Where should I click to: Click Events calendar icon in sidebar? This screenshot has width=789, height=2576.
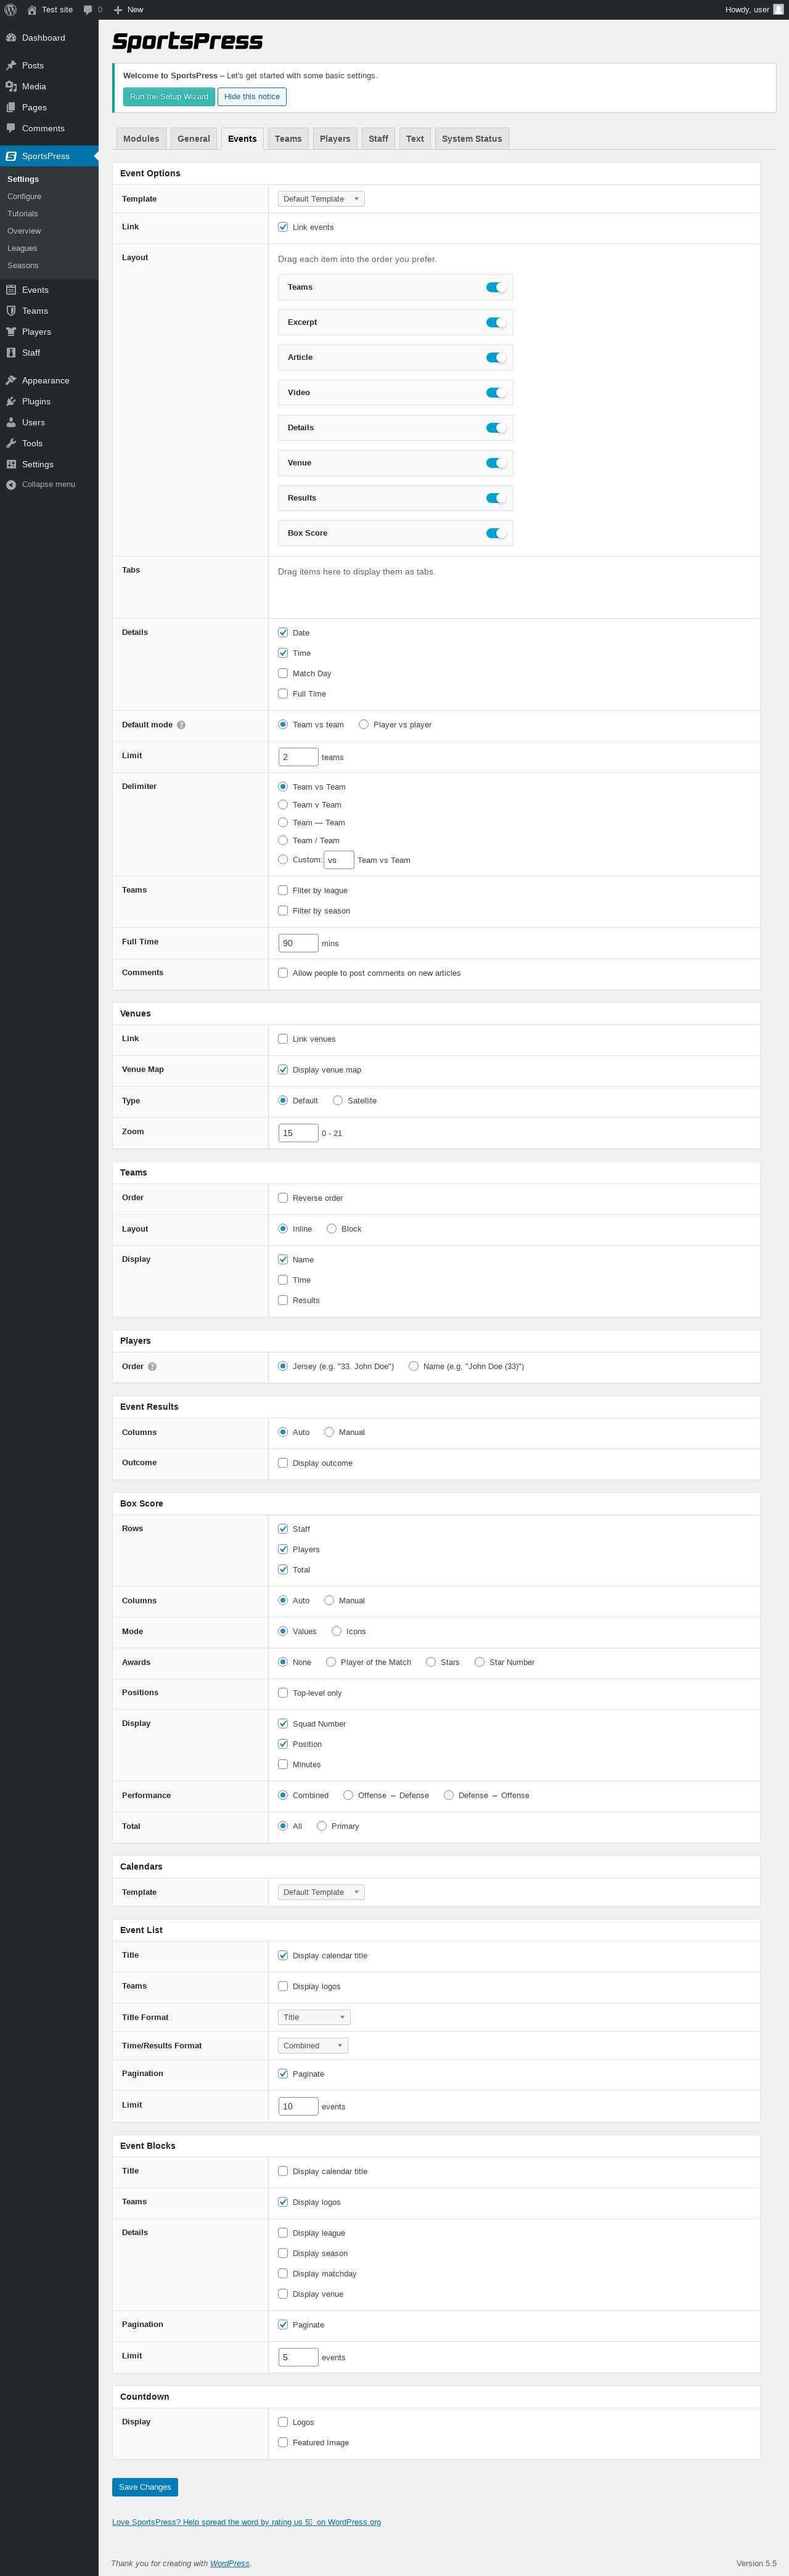(x=11, y=290)
